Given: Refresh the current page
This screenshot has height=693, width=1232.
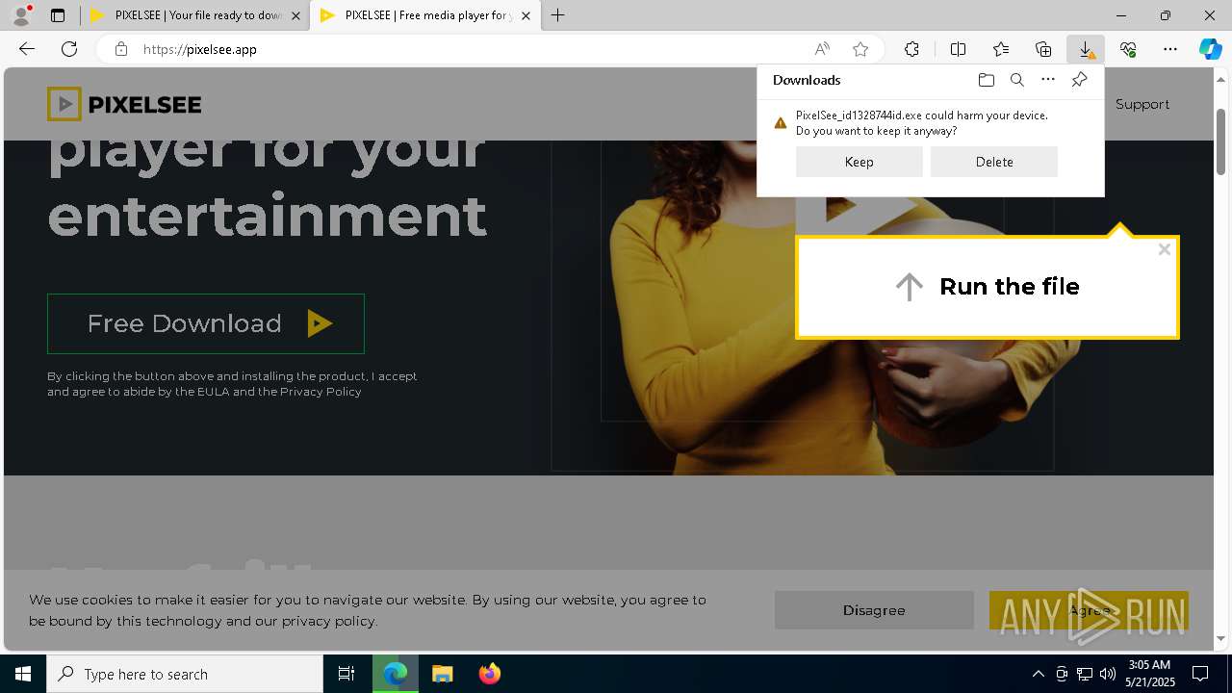Looking at the screenshot, I should tap(69, 49).
